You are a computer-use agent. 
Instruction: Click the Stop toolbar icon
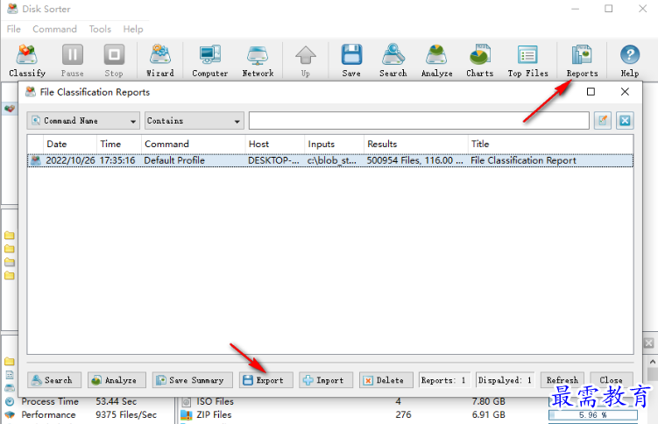coord(114,60)
